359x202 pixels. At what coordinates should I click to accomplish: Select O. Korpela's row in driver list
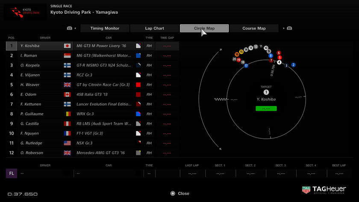point(92,65)
